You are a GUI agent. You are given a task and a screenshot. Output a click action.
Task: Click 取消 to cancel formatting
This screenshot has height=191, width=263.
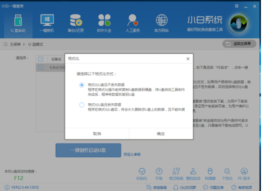coord(97,134)
